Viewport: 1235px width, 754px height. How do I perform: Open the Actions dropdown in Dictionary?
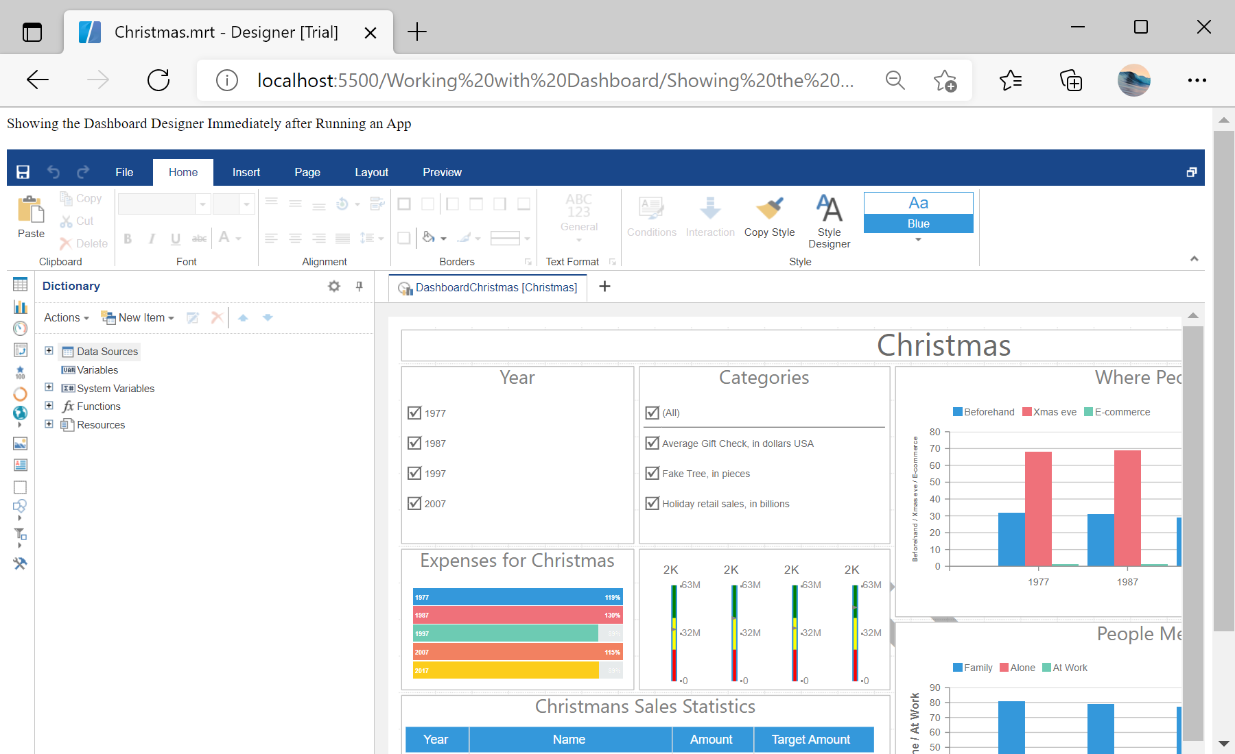coord(67,317)
